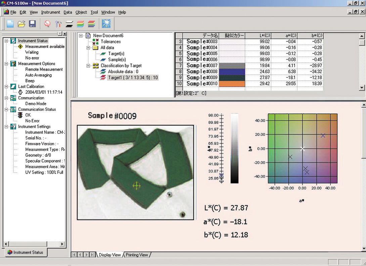
Task: Collapse the All data folder node
Action: click(88, 48)
